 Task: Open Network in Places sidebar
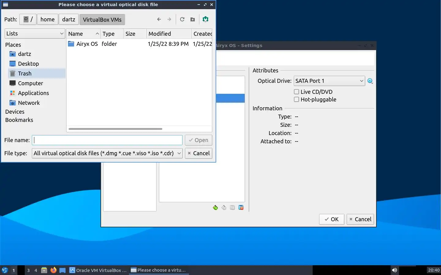(x=29, y=103)
